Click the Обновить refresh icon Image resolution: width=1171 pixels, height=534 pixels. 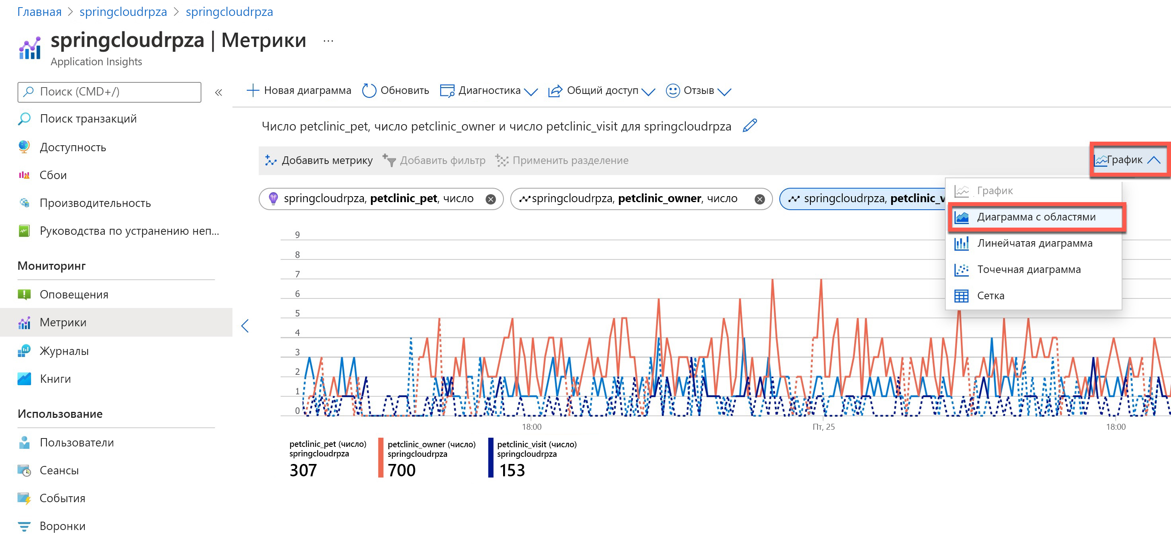[x=369, y=91]
